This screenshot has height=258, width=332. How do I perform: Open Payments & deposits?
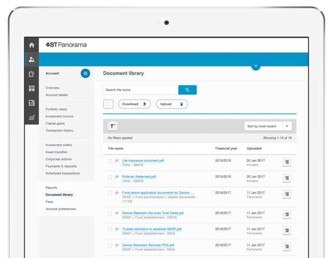point(61,166)
